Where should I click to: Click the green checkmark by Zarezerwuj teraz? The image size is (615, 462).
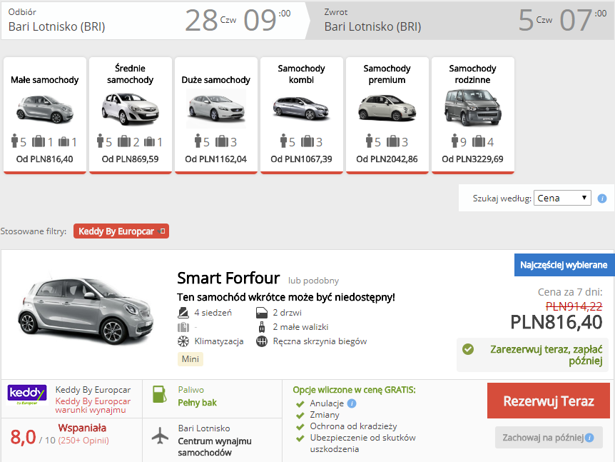coord(468,348)
